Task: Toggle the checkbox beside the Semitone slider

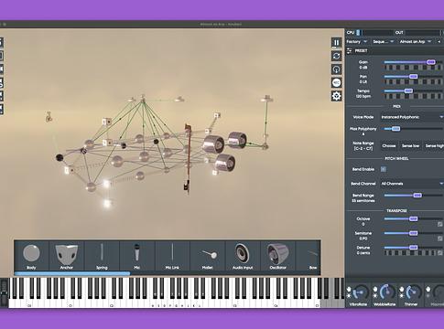Action: (439, 239)
